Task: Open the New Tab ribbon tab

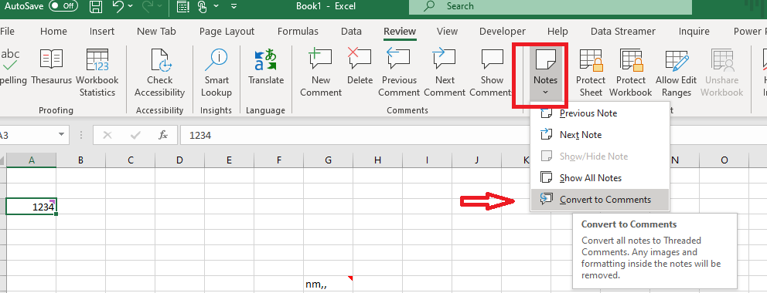Action: [156, 31]
